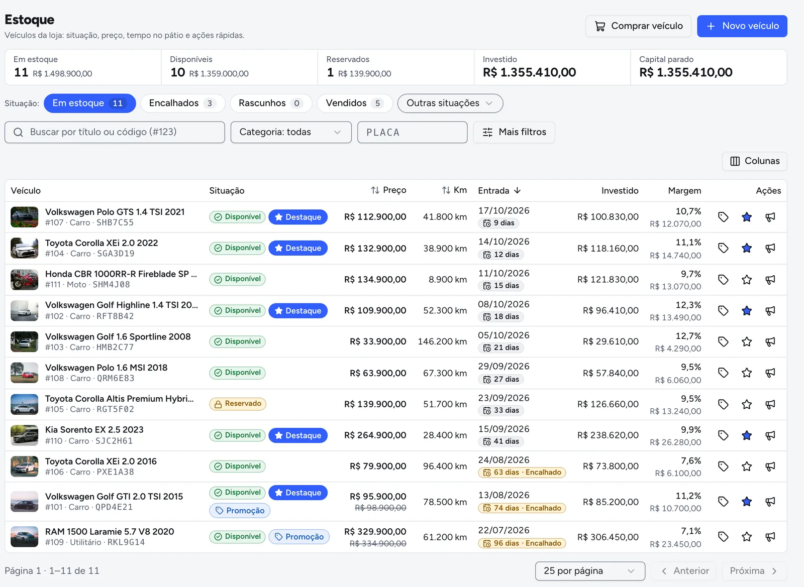Screen dimensions: 804x587
Task: Open the Outras situações dropdown
Action: tap(450, 103)
